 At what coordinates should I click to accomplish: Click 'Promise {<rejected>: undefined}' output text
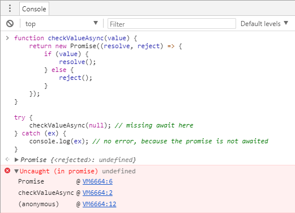point(78,160)
